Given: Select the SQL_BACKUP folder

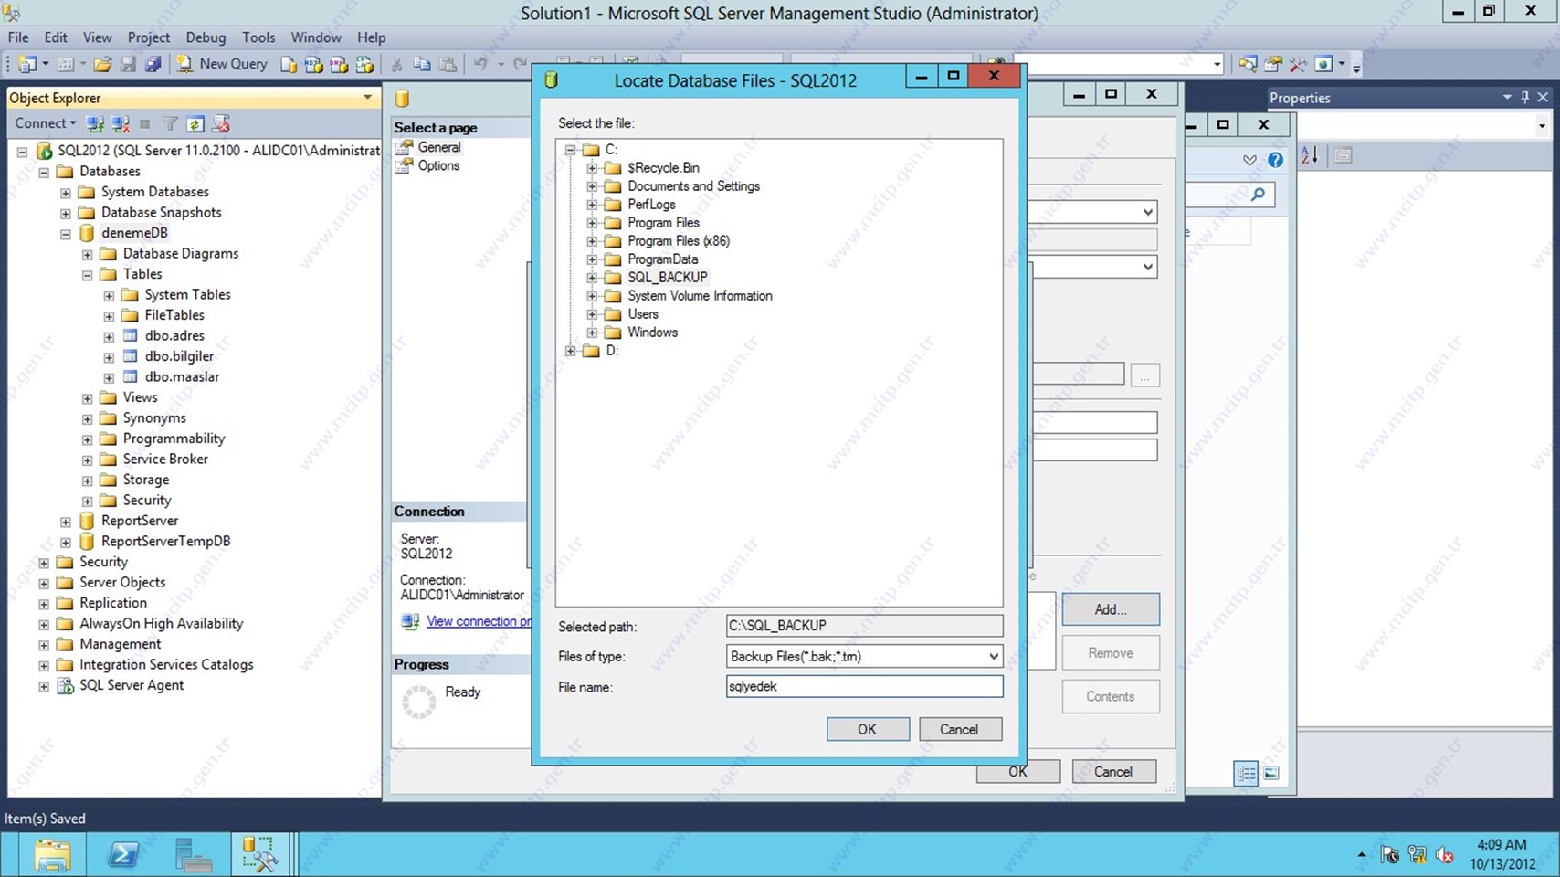Looking at the screenshot, I should pos(667,278).
